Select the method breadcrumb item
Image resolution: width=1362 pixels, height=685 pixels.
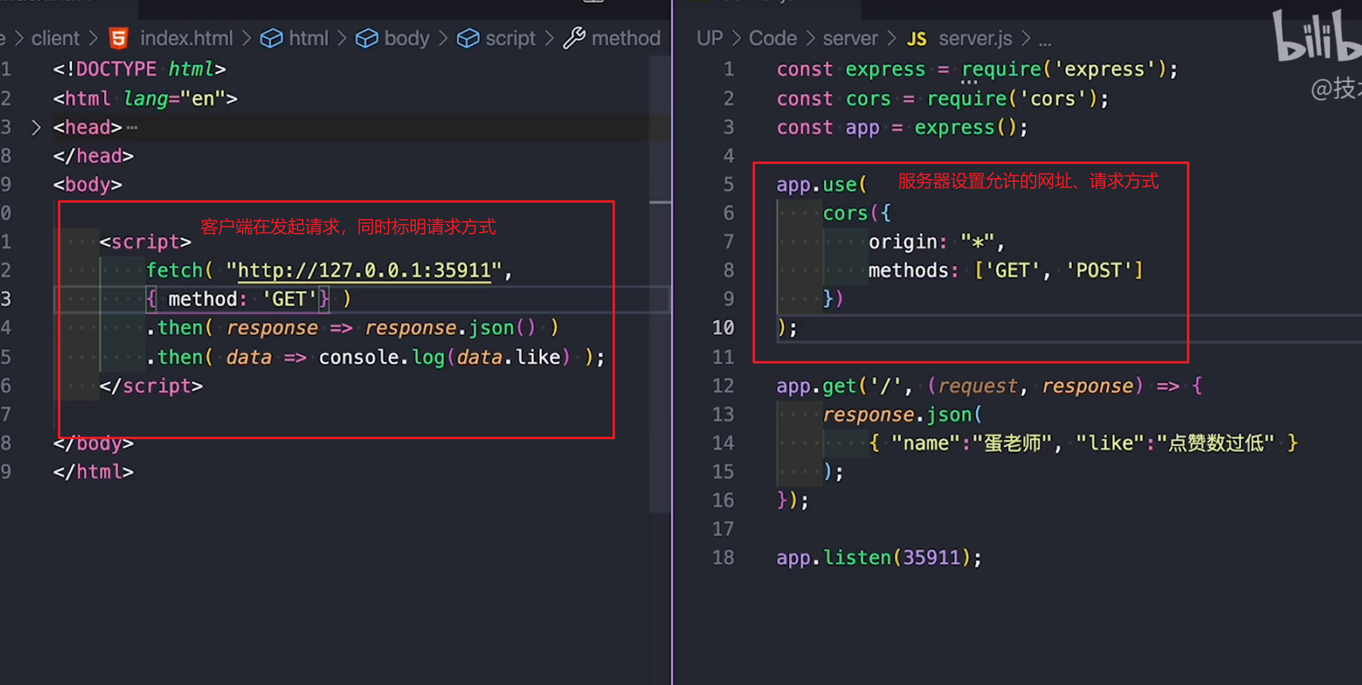click(626, 38)
